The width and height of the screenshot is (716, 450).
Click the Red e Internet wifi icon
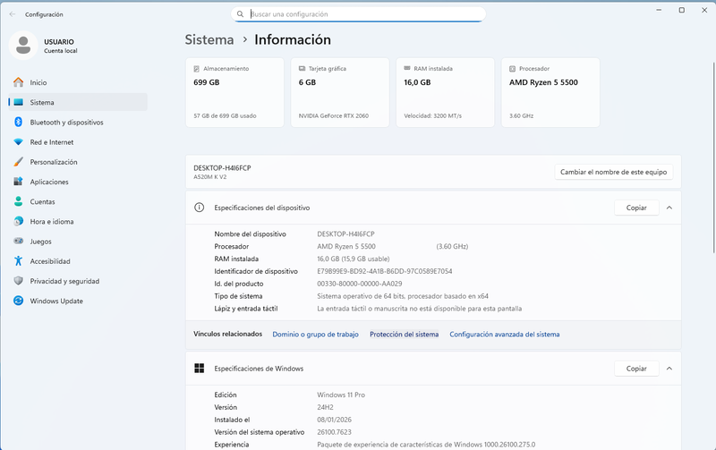click(18, 142)
